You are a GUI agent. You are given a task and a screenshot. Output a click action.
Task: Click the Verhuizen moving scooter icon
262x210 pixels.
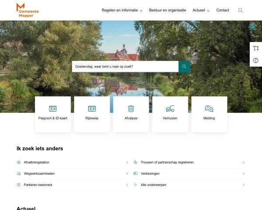tap(170, 108)
